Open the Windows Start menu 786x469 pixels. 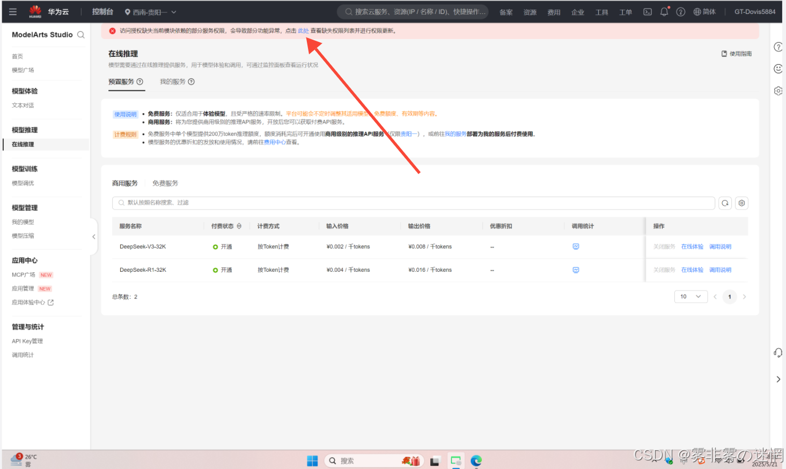coord(312,461)
